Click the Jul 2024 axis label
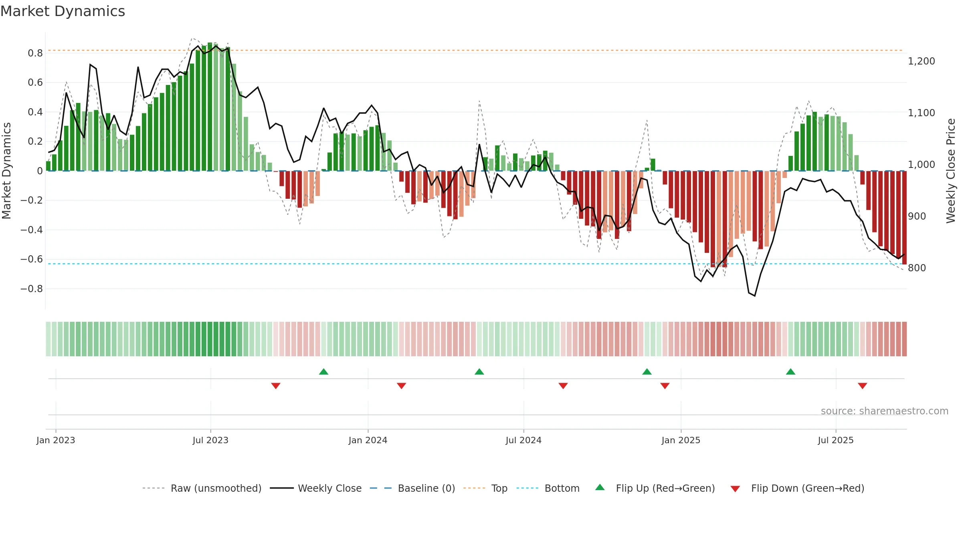The image size is (962, 541). 523,440
